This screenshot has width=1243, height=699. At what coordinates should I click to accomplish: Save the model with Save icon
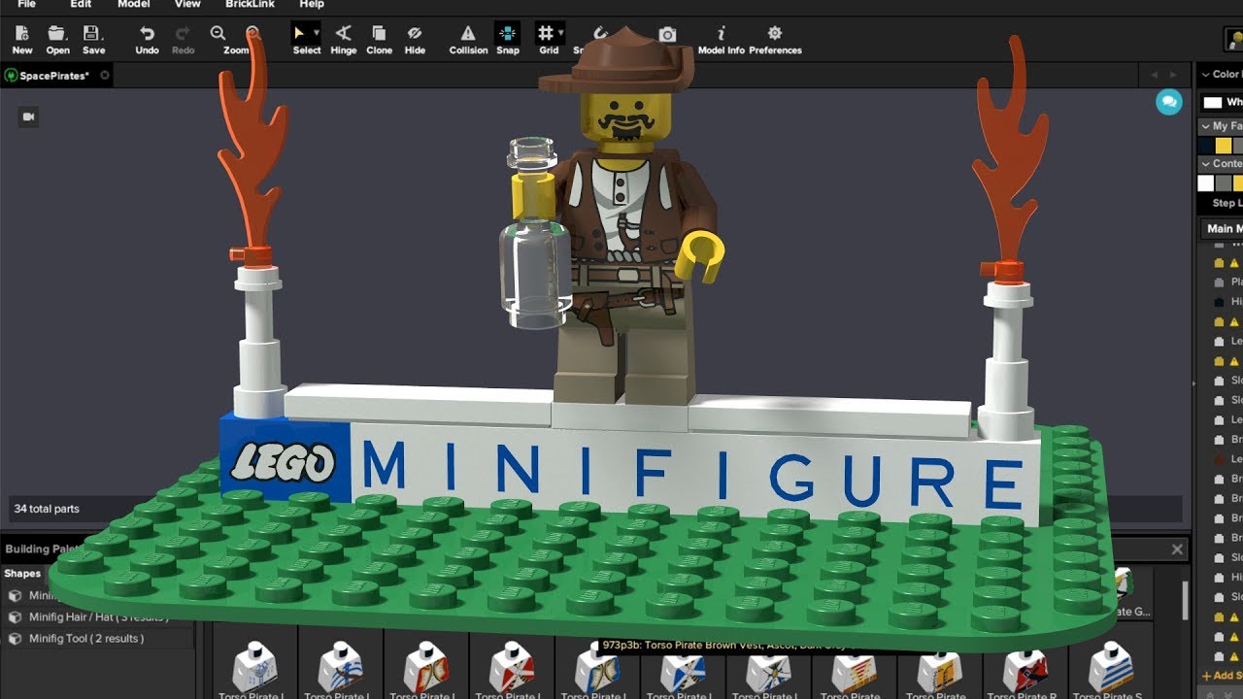coord(93,40)
